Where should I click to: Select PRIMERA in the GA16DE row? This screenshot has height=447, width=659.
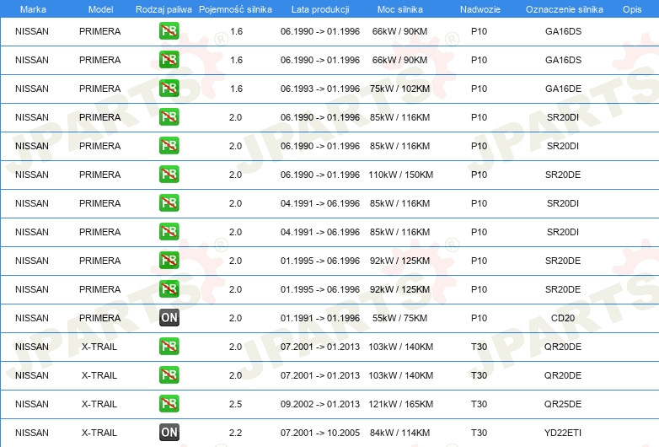click(x=99, y=89)
